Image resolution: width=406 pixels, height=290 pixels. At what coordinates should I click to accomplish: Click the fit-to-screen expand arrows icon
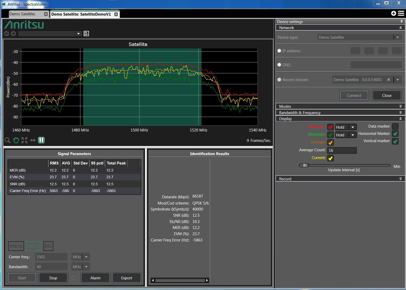(x=24, y=140)
